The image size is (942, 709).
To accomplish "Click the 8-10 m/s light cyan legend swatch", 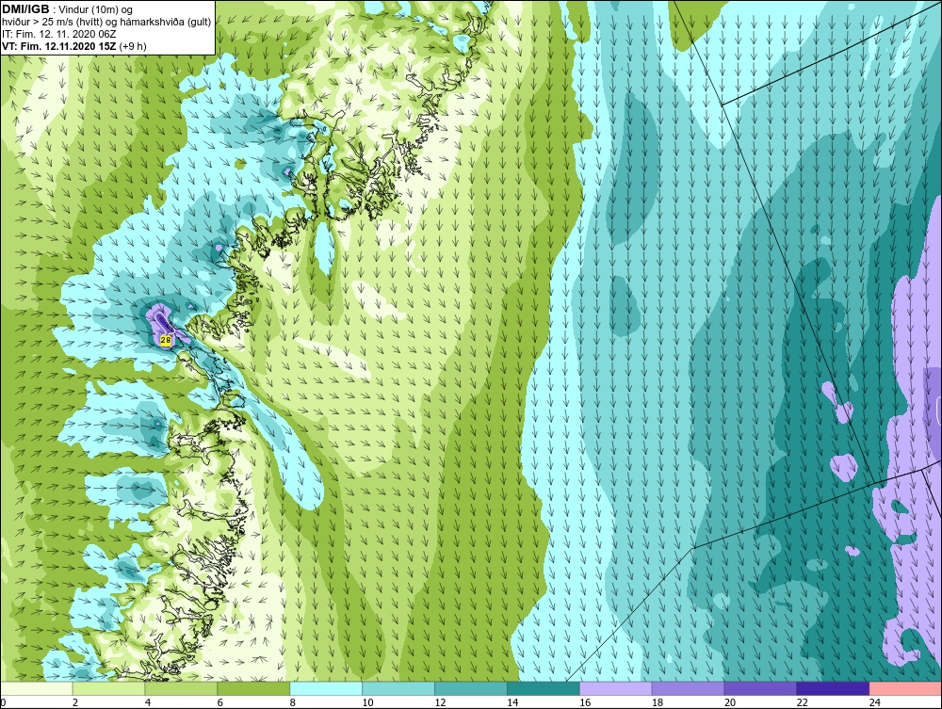I will coord(326,688).
